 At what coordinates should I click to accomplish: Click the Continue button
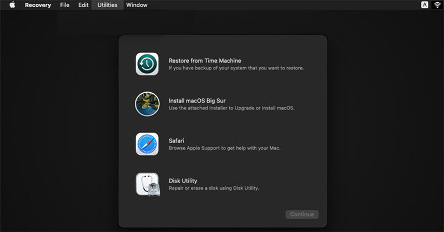(302, 214)
